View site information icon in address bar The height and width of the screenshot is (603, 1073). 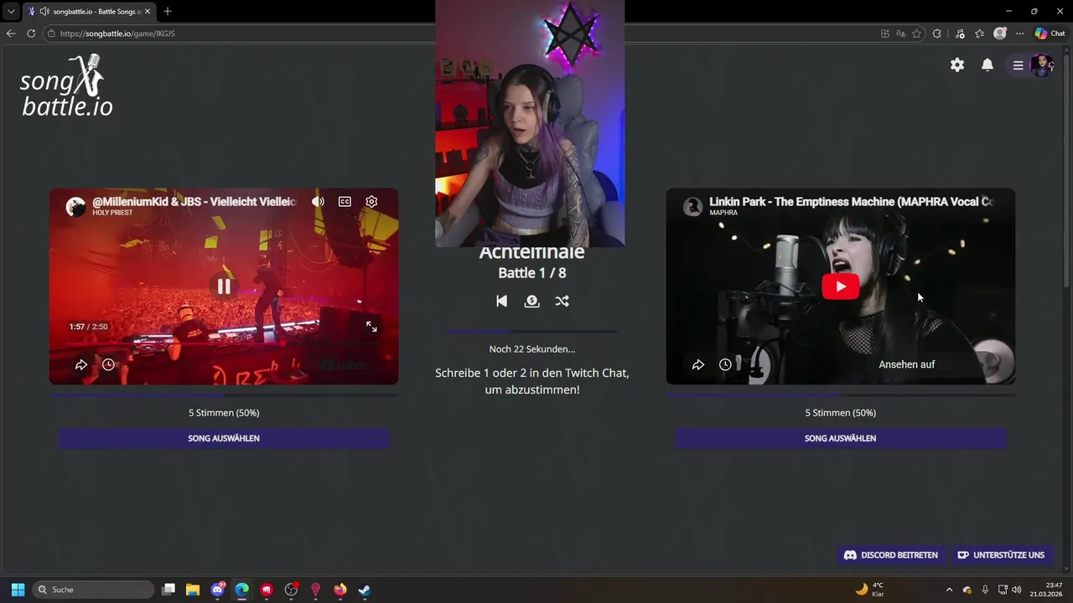(51, 33)
